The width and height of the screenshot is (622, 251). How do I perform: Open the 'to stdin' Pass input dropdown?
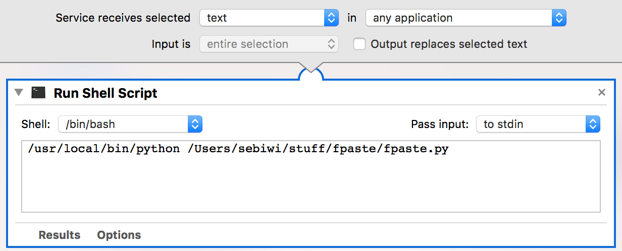pos(538,124)
